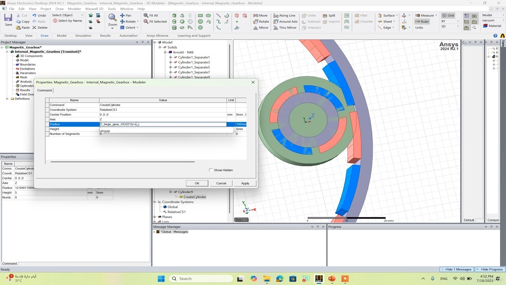Select the draw line icon
506x285 pixels.
(219, 15)
